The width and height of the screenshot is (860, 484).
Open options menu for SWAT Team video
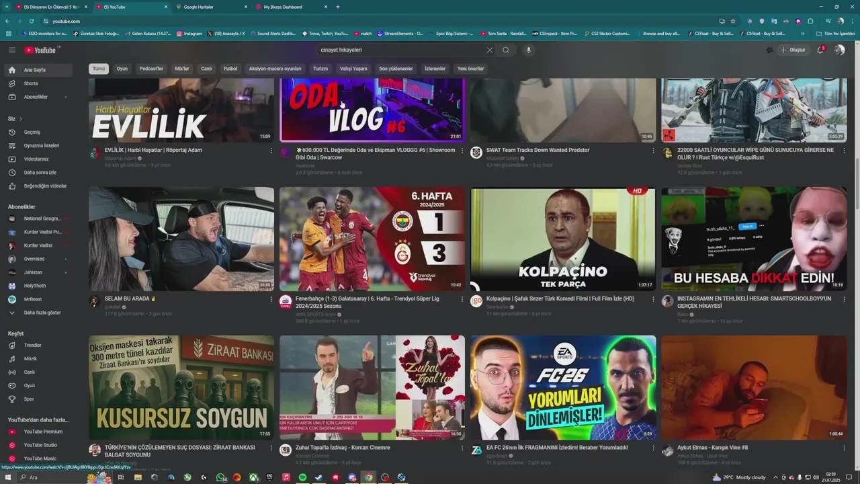(x=653, y=151)
